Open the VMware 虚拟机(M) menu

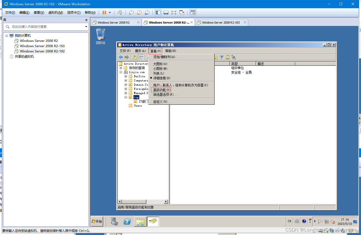tap(55, 13)
